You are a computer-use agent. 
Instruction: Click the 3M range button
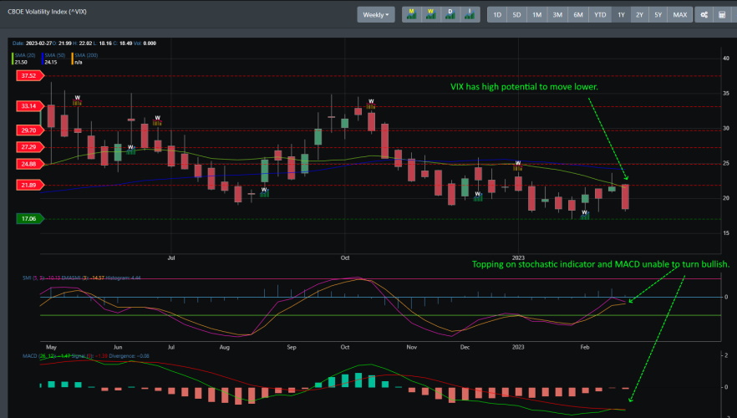557,14
